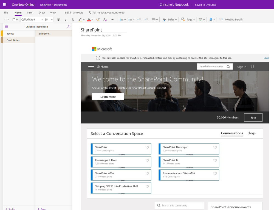Open the Styles gallery
The height and width of the screenshot is (210, 274).
coord(170,19)
